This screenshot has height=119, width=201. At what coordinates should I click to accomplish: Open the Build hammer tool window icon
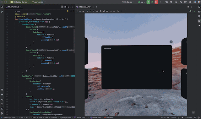[2, 90]
